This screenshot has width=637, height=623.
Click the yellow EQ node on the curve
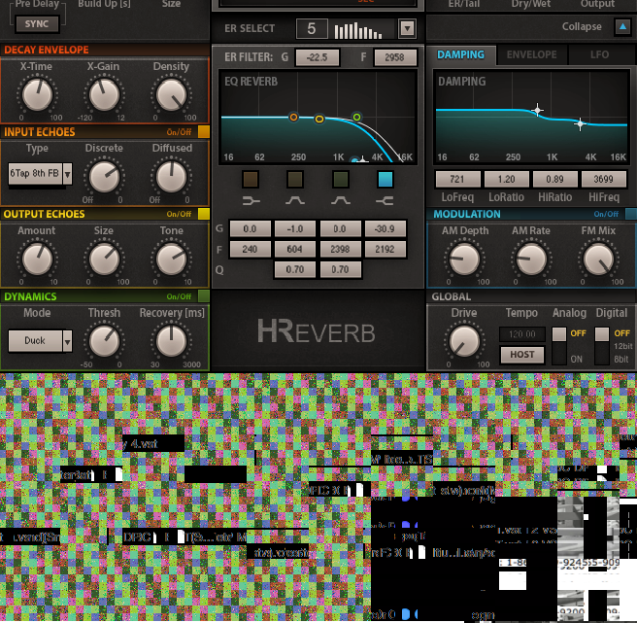319,119
